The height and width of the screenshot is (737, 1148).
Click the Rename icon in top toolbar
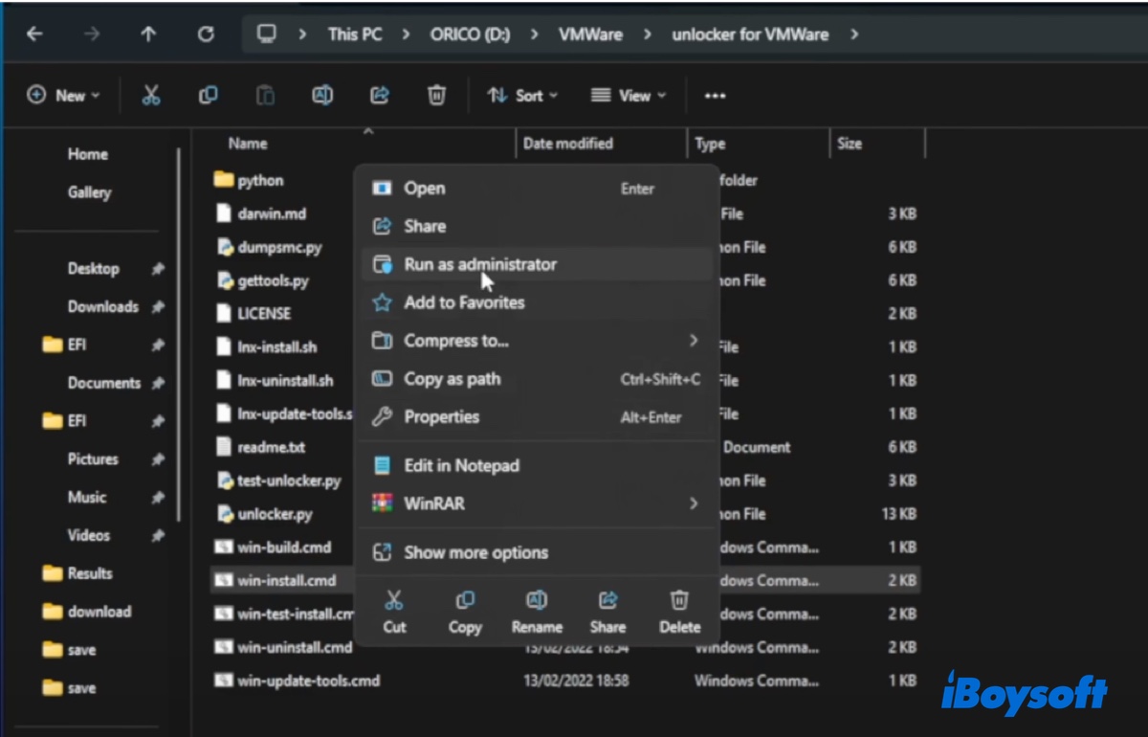(x=322, y=95)
